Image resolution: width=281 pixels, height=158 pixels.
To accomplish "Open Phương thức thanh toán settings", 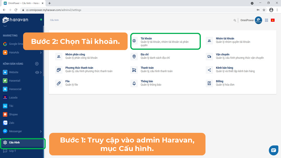I will point(89,70).
